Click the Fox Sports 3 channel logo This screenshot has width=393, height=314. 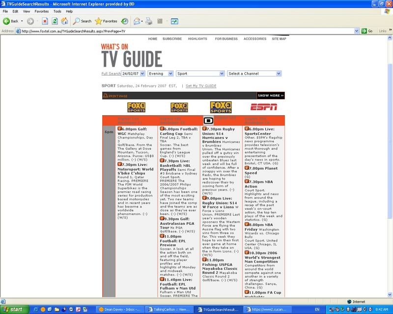(x=221, y=107)
